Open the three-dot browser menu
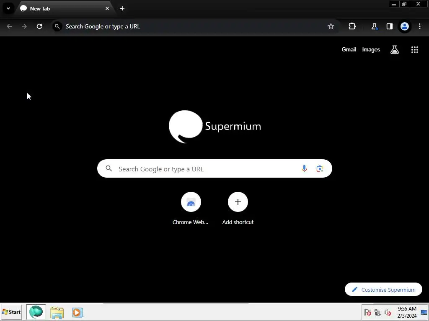The image size is (429, 321). click(420, 26)
